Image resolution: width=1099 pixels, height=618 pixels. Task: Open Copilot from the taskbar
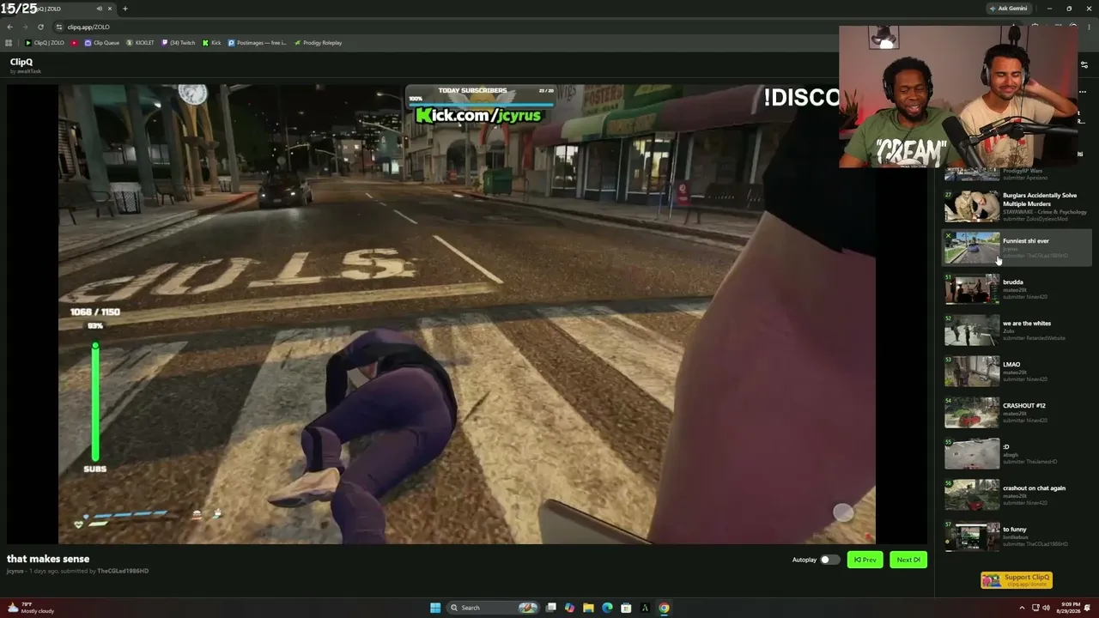point(569,608)
